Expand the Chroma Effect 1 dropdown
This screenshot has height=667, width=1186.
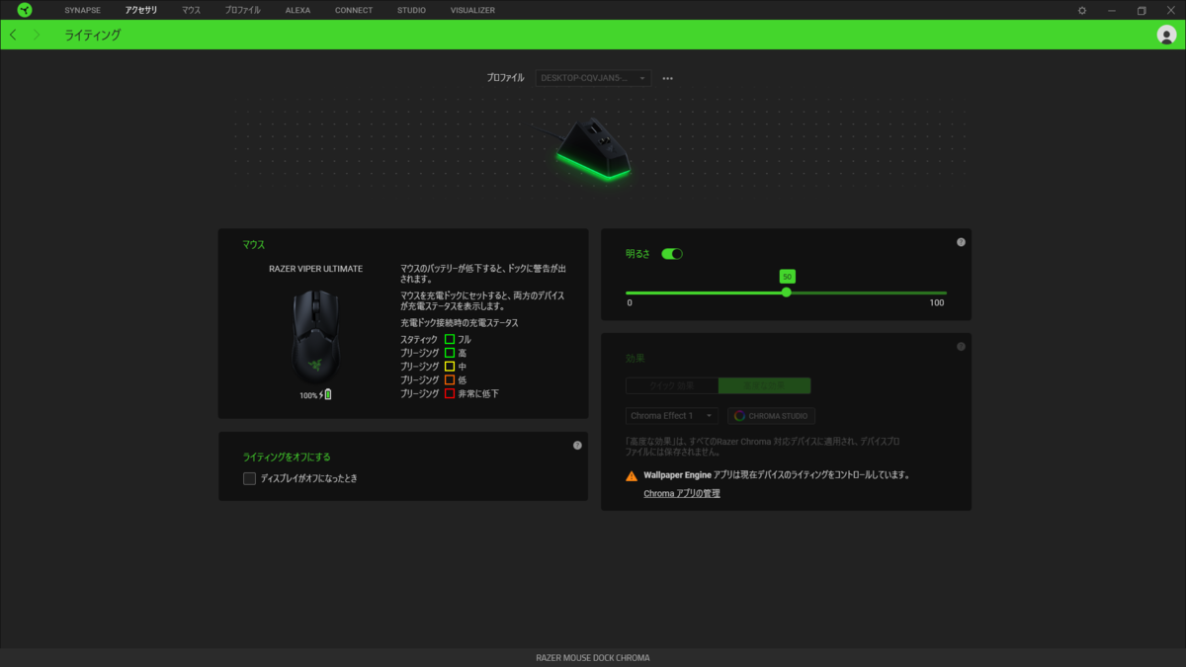pos(672,416)
